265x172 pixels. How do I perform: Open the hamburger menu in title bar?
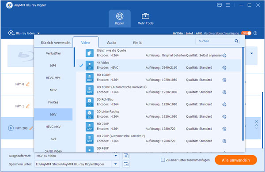point(228,5)
